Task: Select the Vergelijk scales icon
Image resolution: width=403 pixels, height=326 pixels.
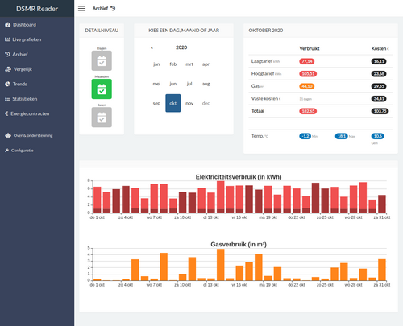Action: point(8,69)
